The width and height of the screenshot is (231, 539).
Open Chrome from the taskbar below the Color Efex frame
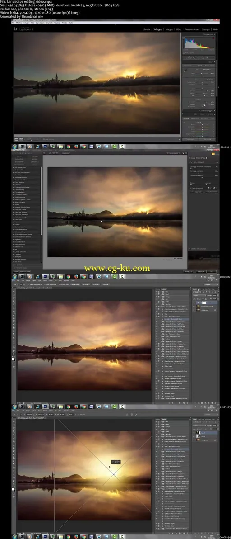(x=69, y=277)
